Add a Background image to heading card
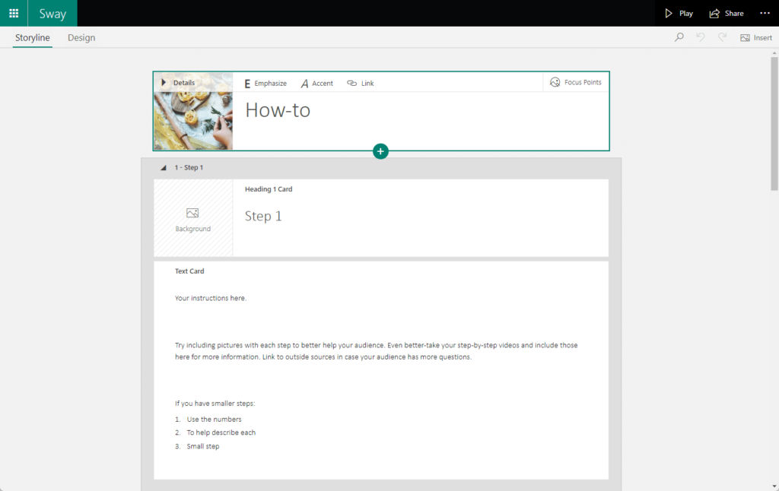The height and width of the screenshot is (491, 779). (x=192, y=219)
